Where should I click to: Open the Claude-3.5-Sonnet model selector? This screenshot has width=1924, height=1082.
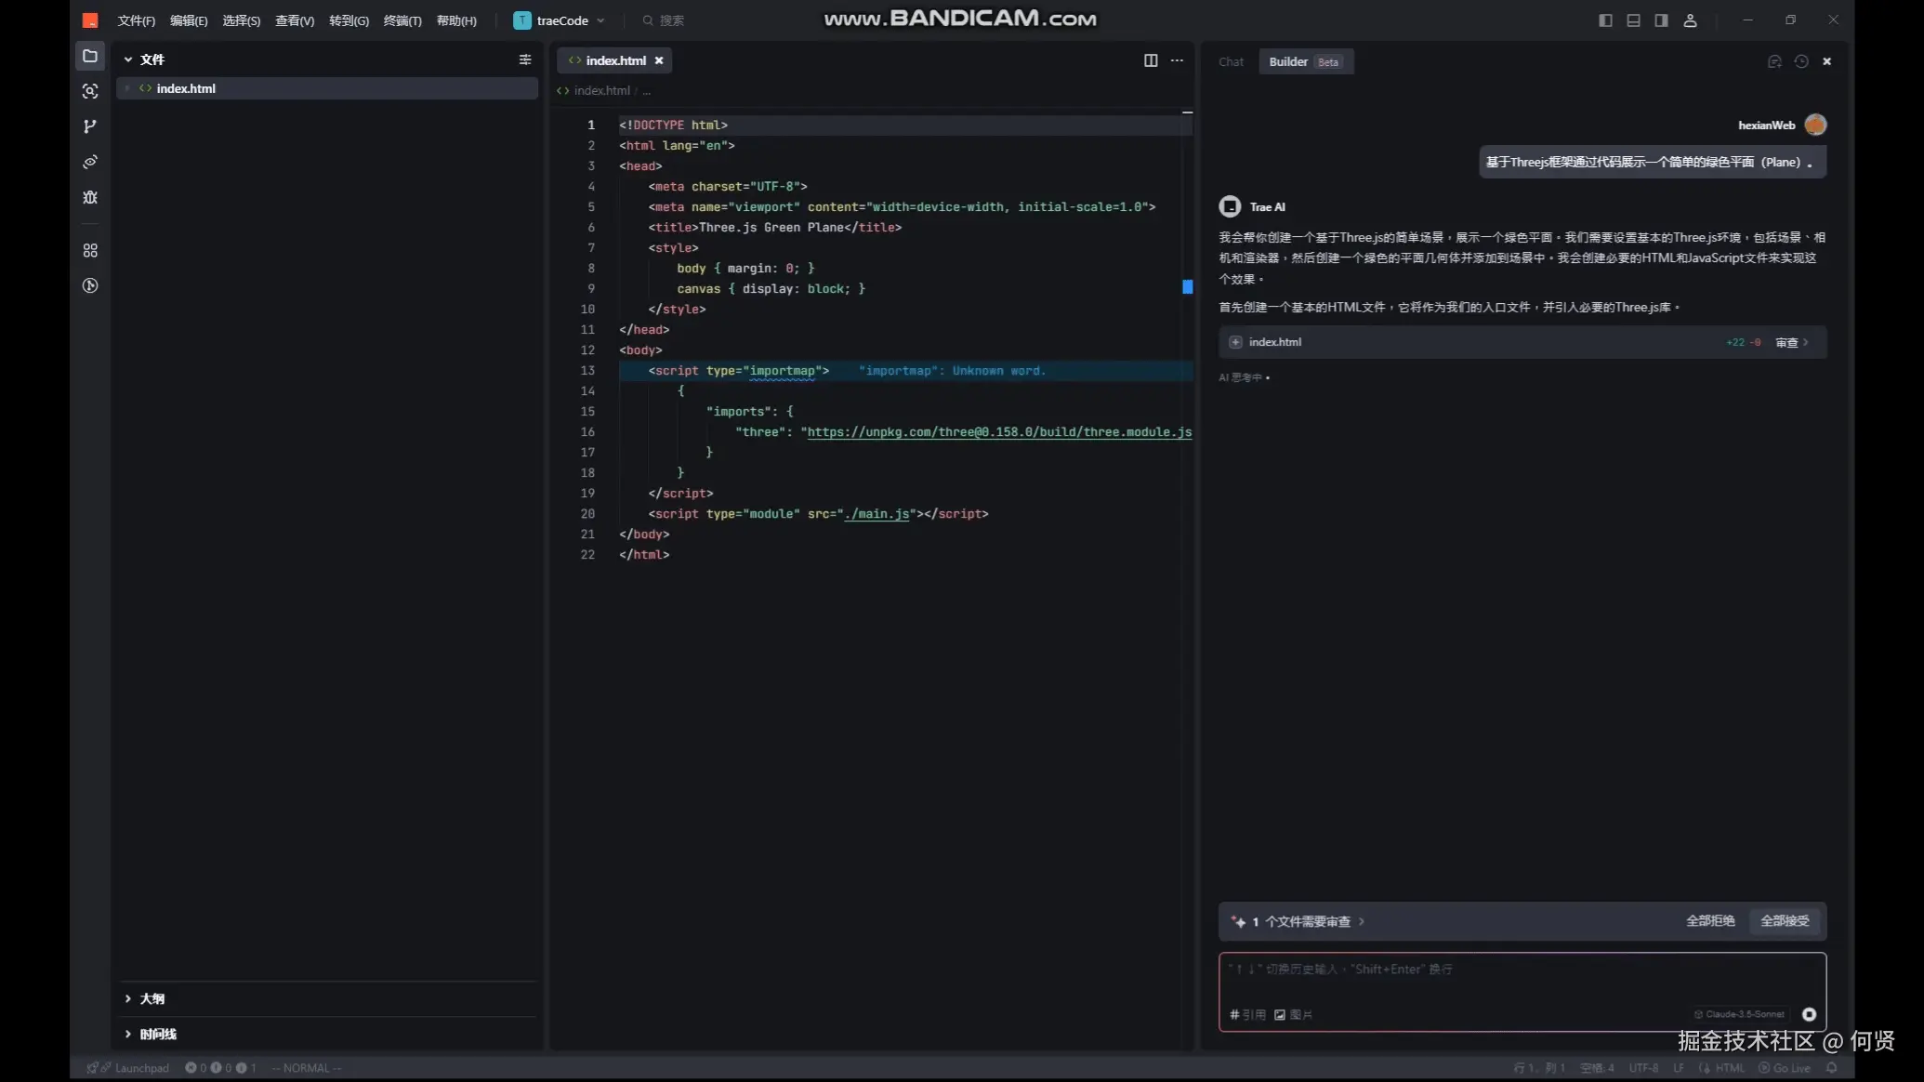click(x=1740, y=1014)
